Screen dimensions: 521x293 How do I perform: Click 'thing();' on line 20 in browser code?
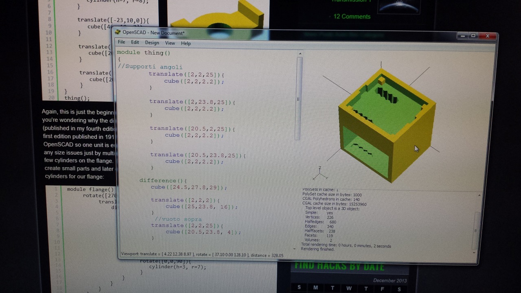pyautogui.click(x=77, y=98)
